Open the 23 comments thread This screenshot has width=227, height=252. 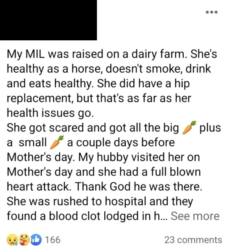pyautogui.click(x=193, y=240)
